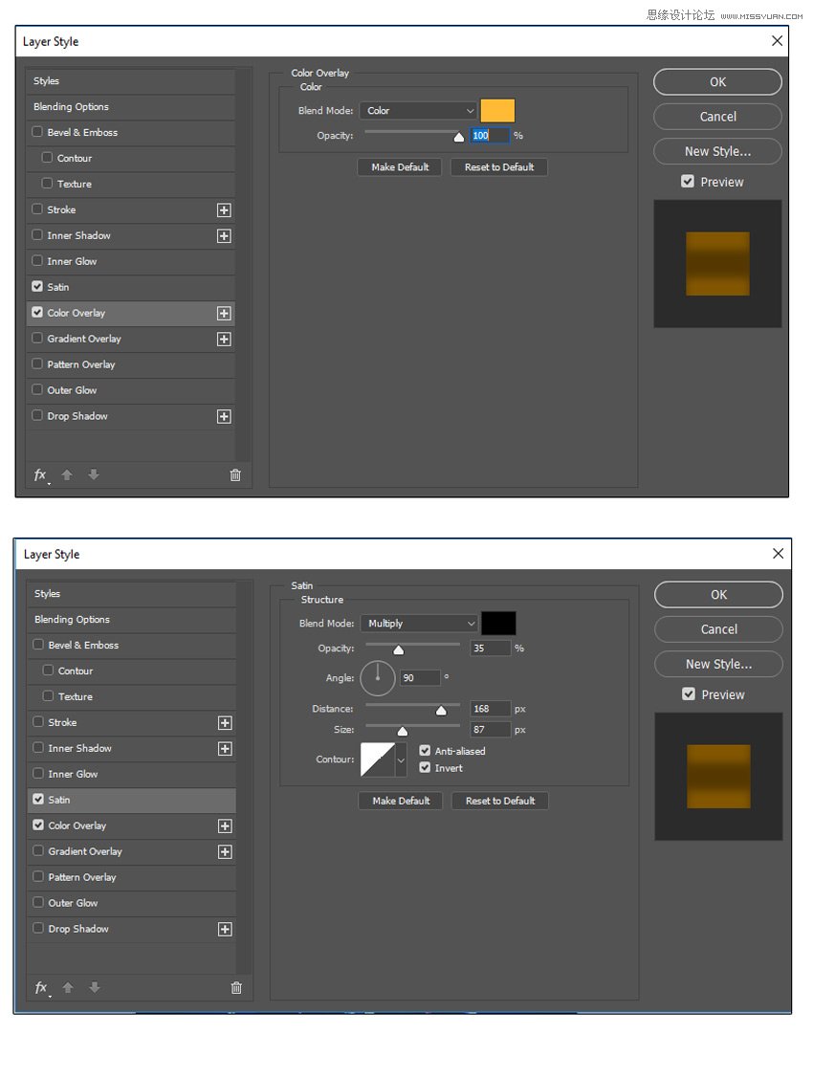Move effect up in bottom dialog
The image size is (813, 1078).
coord(67,988)
